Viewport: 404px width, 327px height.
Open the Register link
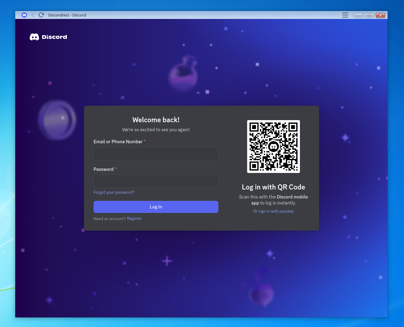coord(134,219)
